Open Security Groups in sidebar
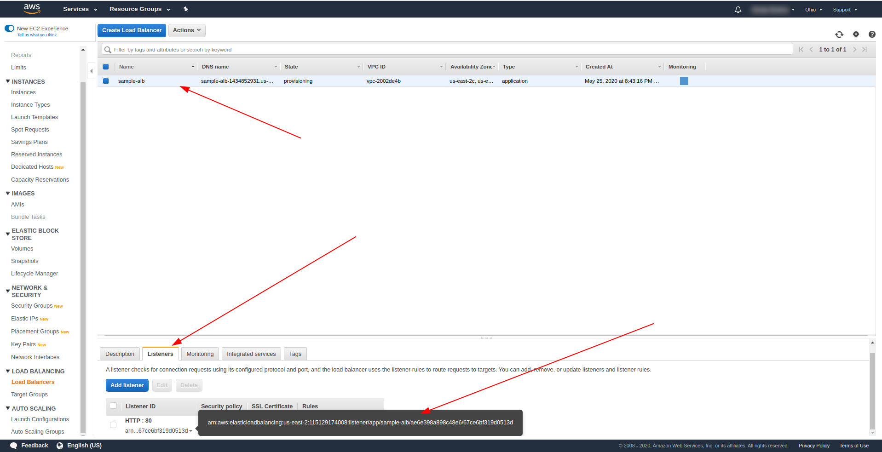The height and width of the screenshot is (452, 882). point(32,306)
